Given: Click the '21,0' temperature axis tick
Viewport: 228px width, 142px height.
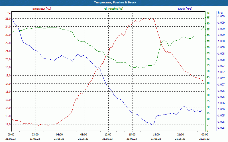Looking at the screenshot, I should 8,51.
